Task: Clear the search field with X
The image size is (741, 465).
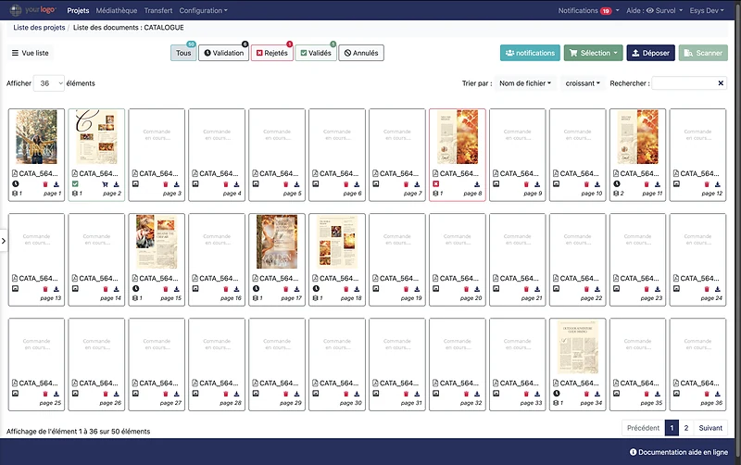Action: coord(721,83)
